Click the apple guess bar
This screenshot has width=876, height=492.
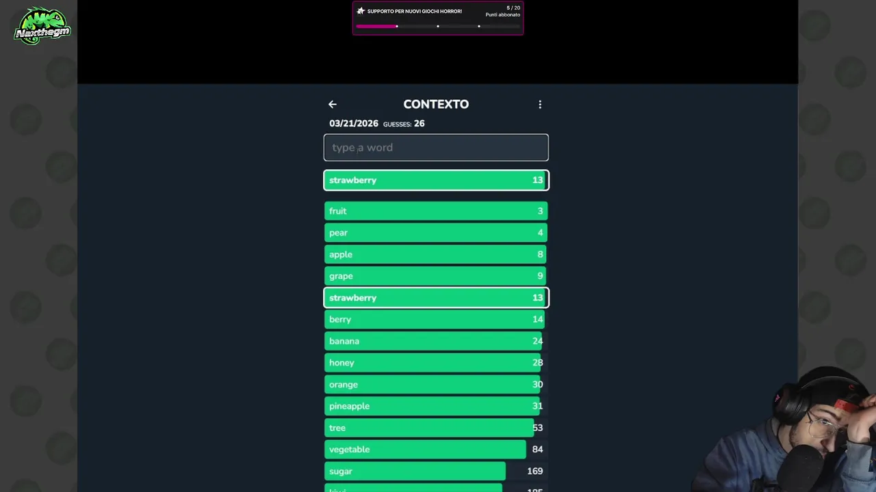(436, 254)
